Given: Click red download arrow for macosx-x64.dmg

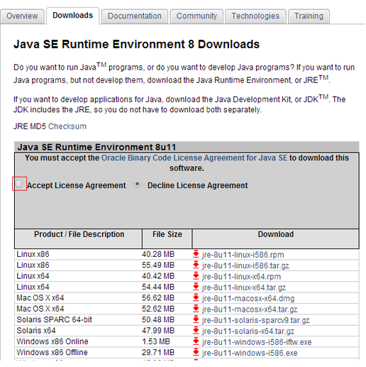Looking at the screenshot, I should (x=196, y=297).
